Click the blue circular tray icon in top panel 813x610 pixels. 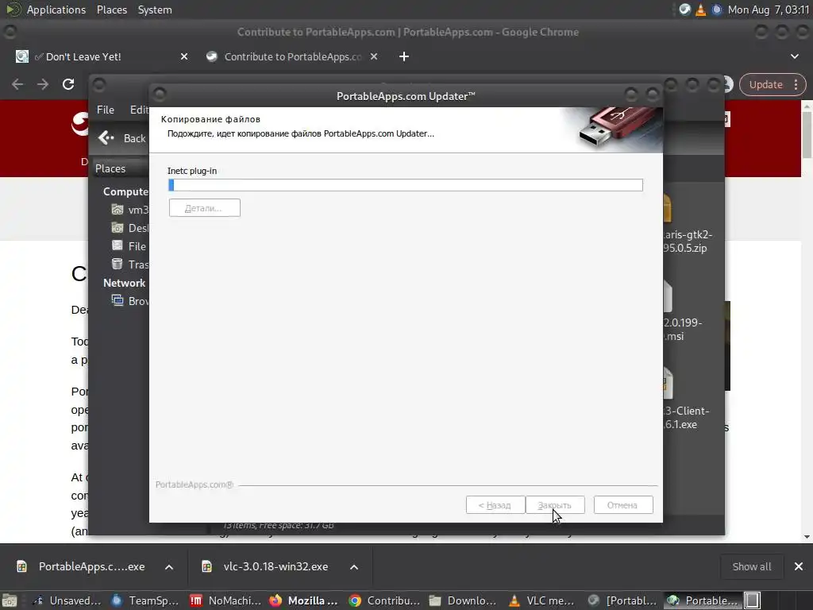(717, 10)
